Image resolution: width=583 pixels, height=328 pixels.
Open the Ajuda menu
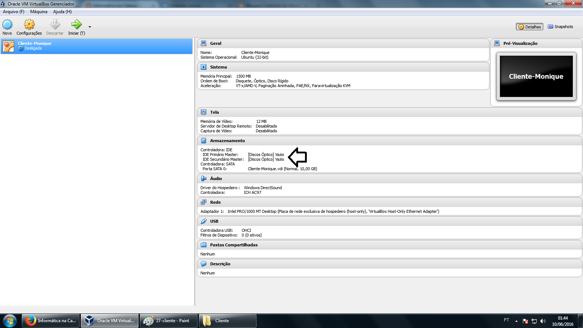(62, 12)
